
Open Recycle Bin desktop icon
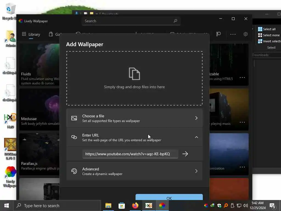(9, 12)
